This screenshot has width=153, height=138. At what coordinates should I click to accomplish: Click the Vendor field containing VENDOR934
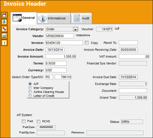tap(60, 36)
